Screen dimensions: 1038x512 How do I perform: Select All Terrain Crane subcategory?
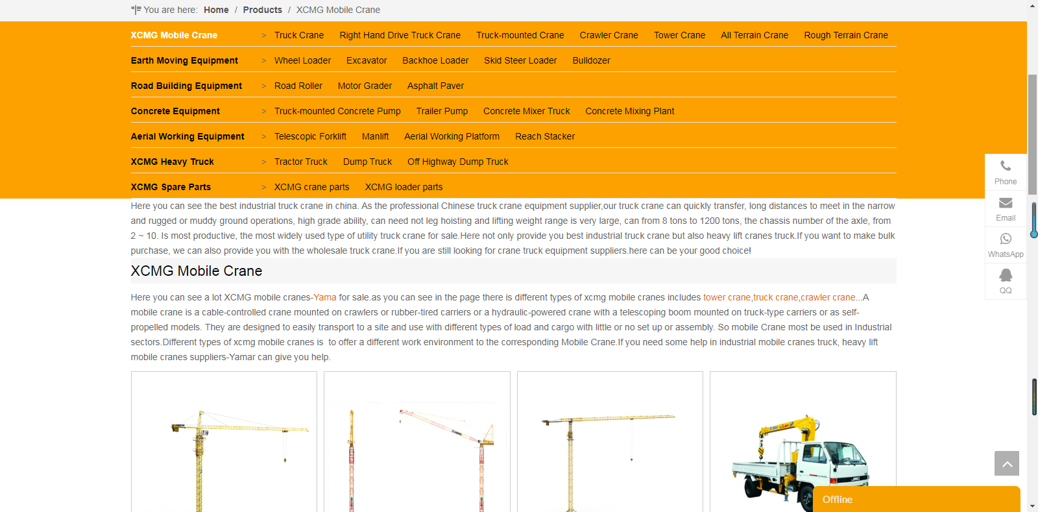(x=754, y=35)
